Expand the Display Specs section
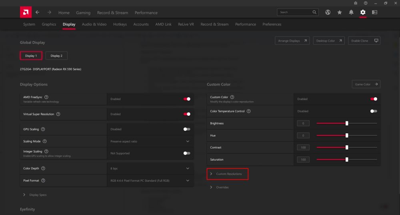Screen dimensions: 400x215 click(x=35, y=195)
